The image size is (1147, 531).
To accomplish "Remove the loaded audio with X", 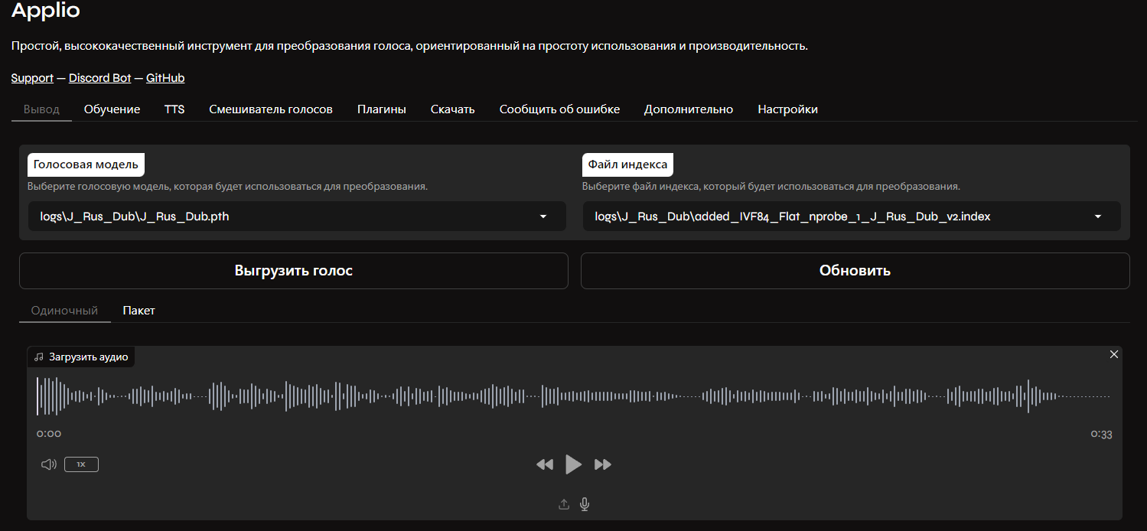I will point(1114,354).
